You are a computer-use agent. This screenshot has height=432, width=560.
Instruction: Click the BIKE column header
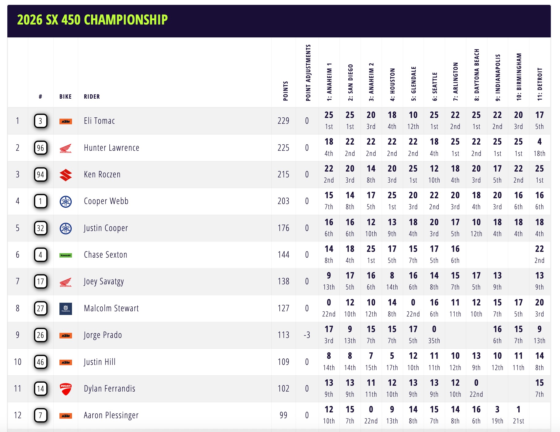(x=65, y=97)
